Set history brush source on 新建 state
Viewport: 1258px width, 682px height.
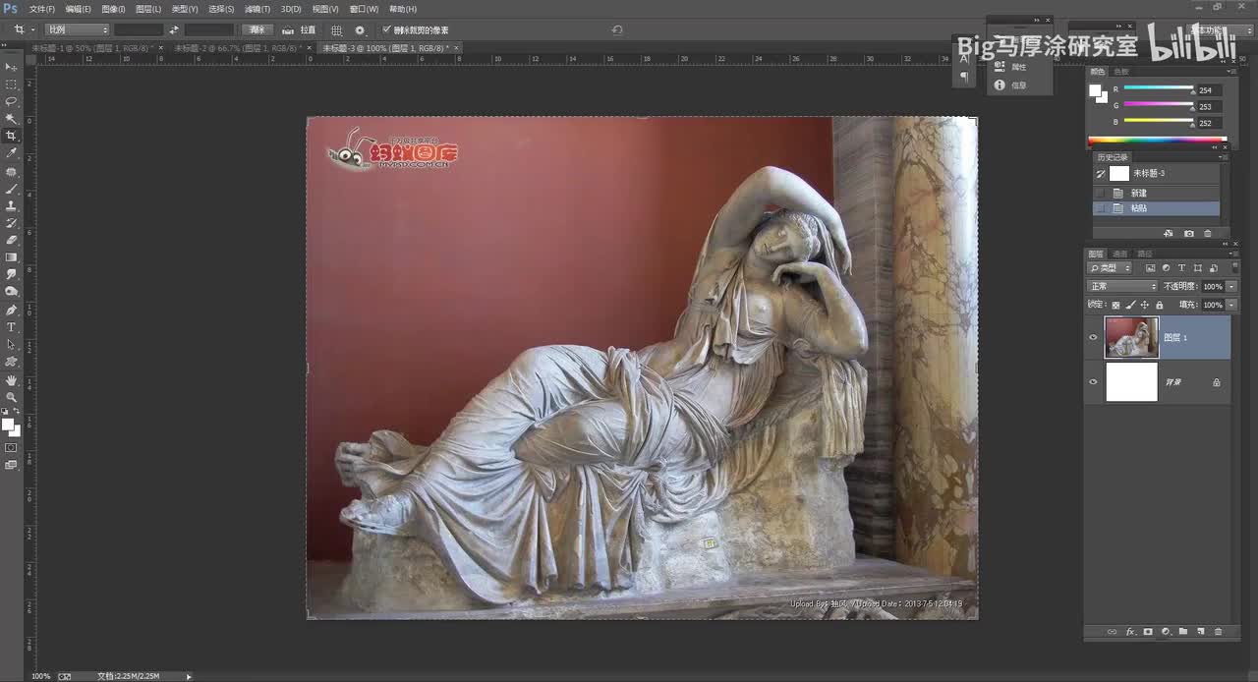(x=1101, y=193)
